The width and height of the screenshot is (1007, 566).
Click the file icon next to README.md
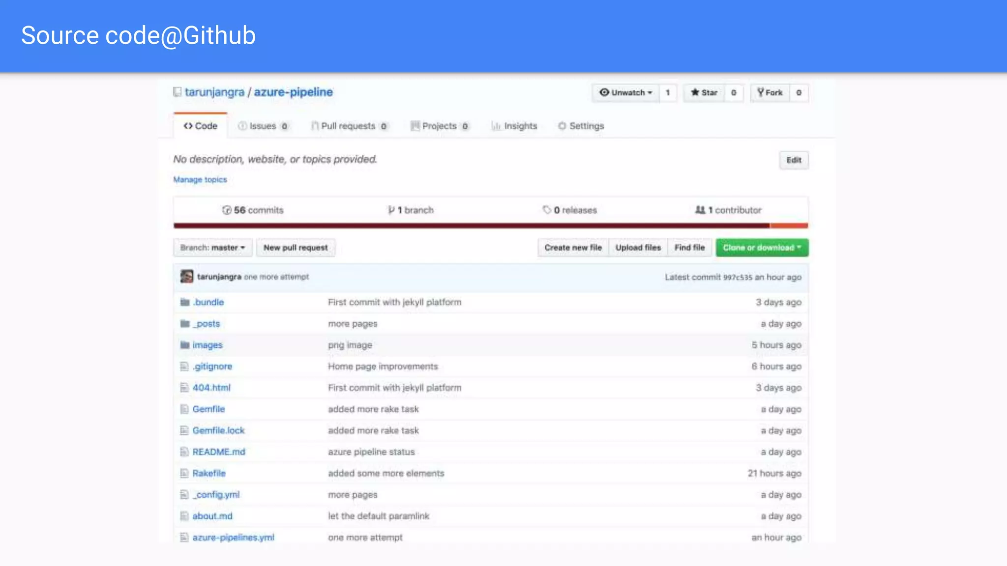pos(184,452)
